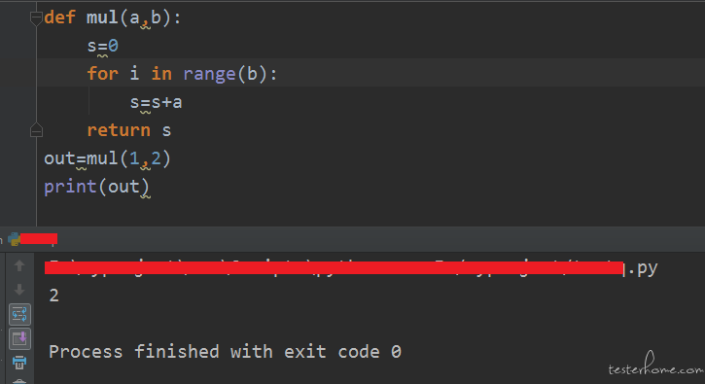Click the clear-all trash icon below print

[19, 381]
